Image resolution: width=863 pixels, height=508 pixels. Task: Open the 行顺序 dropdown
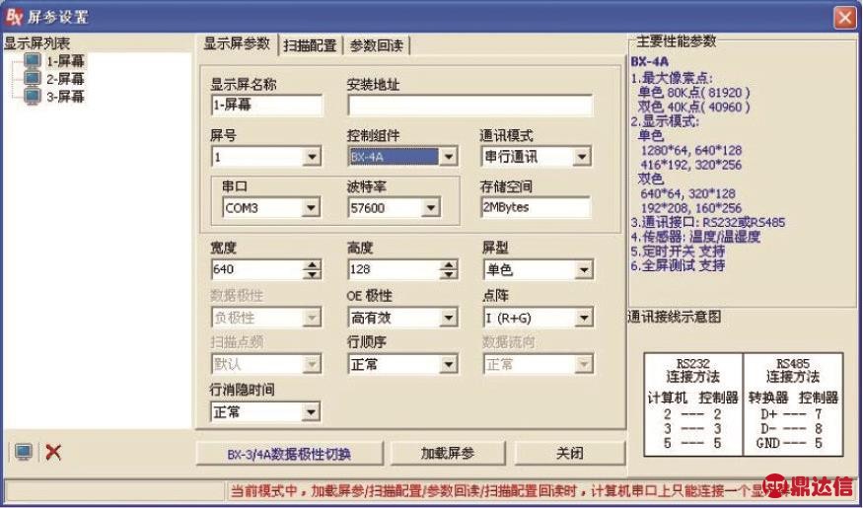[x=449, y=364]
